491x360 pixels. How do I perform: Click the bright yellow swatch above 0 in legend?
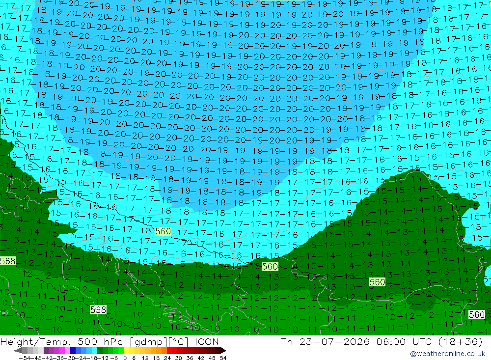coord(127,351)
